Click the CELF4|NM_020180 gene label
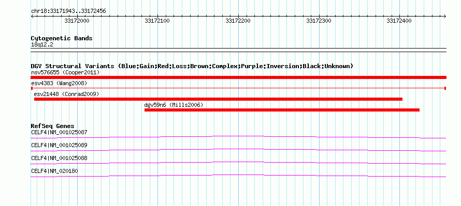 coord(54,171)
